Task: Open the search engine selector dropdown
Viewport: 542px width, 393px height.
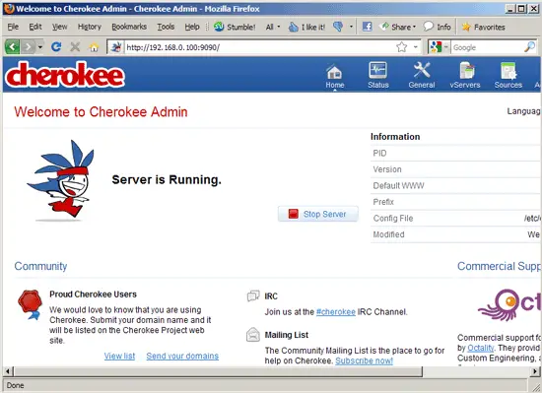Action: pyautogui.click(x=446, y=47)
